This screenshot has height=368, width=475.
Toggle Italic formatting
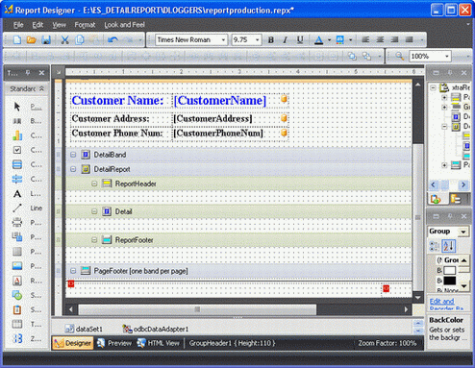[x=285, y=40]
